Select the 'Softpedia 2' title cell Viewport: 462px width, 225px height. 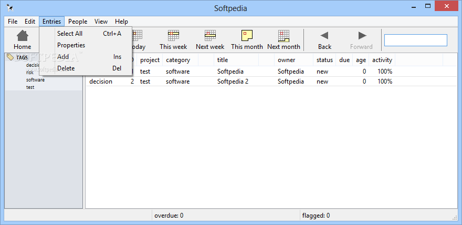233,81
